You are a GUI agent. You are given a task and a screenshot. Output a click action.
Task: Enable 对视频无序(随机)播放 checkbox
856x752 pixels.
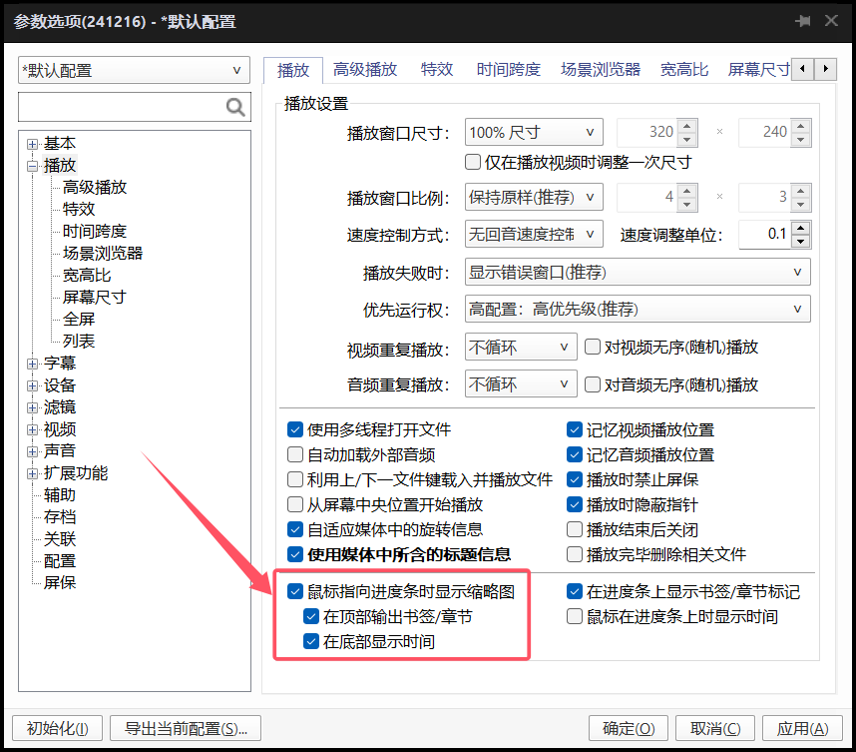(593, 347)
